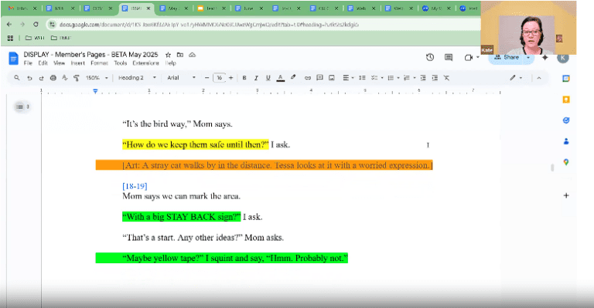Open the zoom 150% dropdown
594x308 pixels.
pyautogui.click(x=97, y=78)
